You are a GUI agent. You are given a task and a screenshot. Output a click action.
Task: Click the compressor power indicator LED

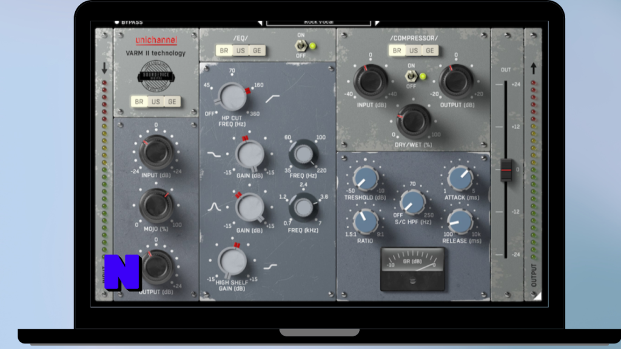coord(423,76)
